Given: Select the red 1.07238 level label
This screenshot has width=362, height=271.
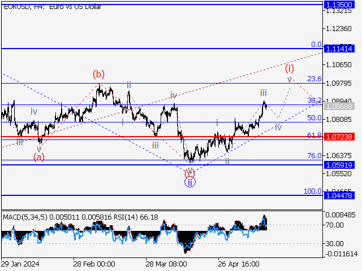Looking at the screenshot, I should tap(339, 137).
